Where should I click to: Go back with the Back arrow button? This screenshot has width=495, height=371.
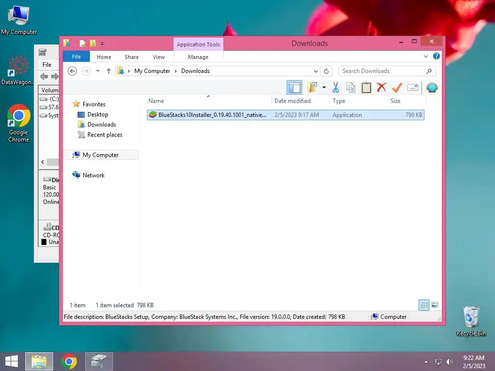tap(73, 71)
